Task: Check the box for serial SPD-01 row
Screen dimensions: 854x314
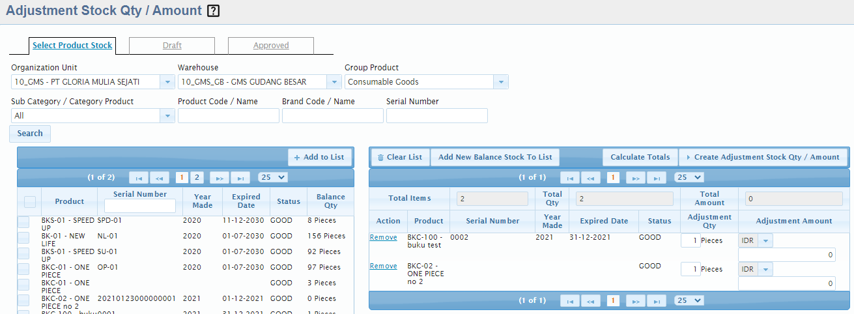Action: (x=23, y=223)
